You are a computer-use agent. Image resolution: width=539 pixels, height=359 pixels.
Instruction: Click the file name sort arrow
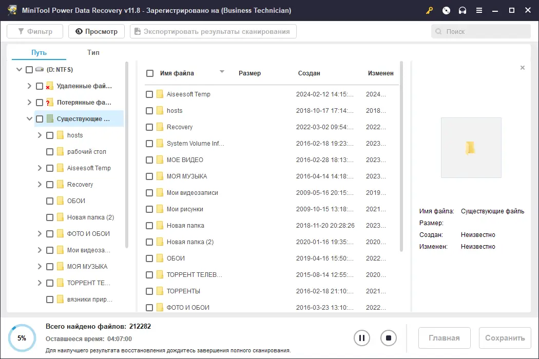tap(222, 71)
